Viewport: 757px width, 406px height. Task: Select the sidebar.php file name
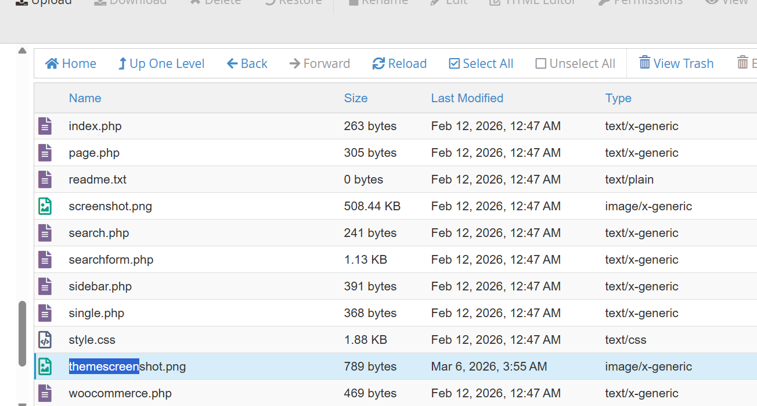pos(100,286)
